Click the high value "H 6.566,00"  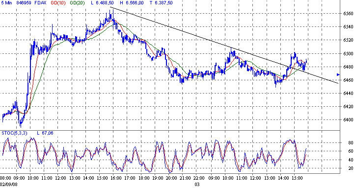(132, 3)
